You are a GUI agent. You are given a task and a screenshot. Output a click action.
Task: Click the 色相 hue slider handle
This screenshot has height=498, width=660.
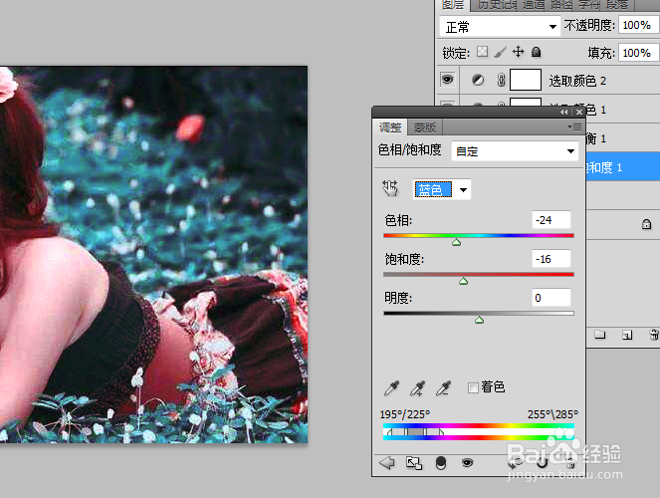[x=456, y=242]
